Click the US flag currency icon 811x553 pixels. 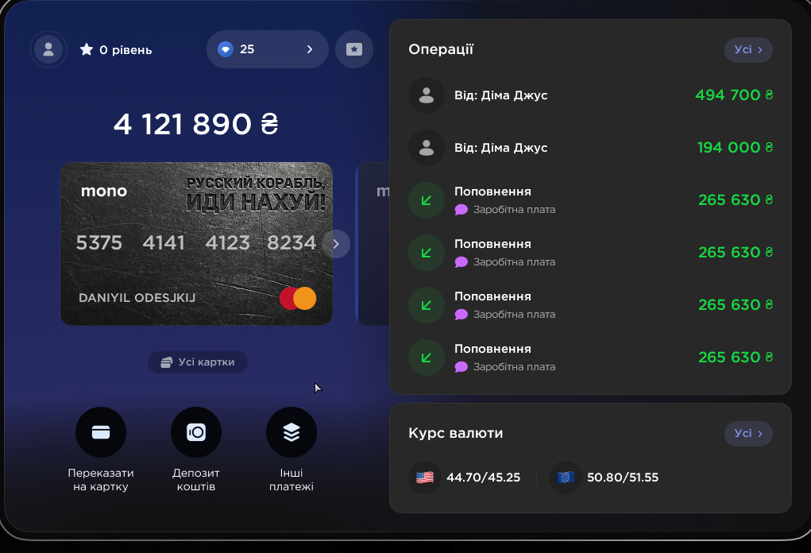(425, 477)
